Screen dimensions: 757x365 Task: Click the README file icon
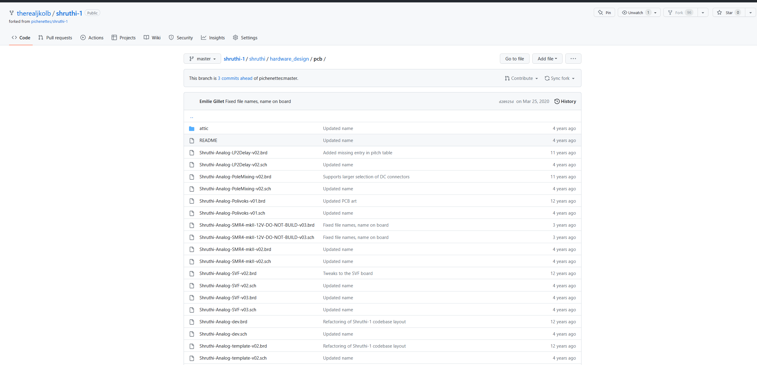[x=192, y=140]
